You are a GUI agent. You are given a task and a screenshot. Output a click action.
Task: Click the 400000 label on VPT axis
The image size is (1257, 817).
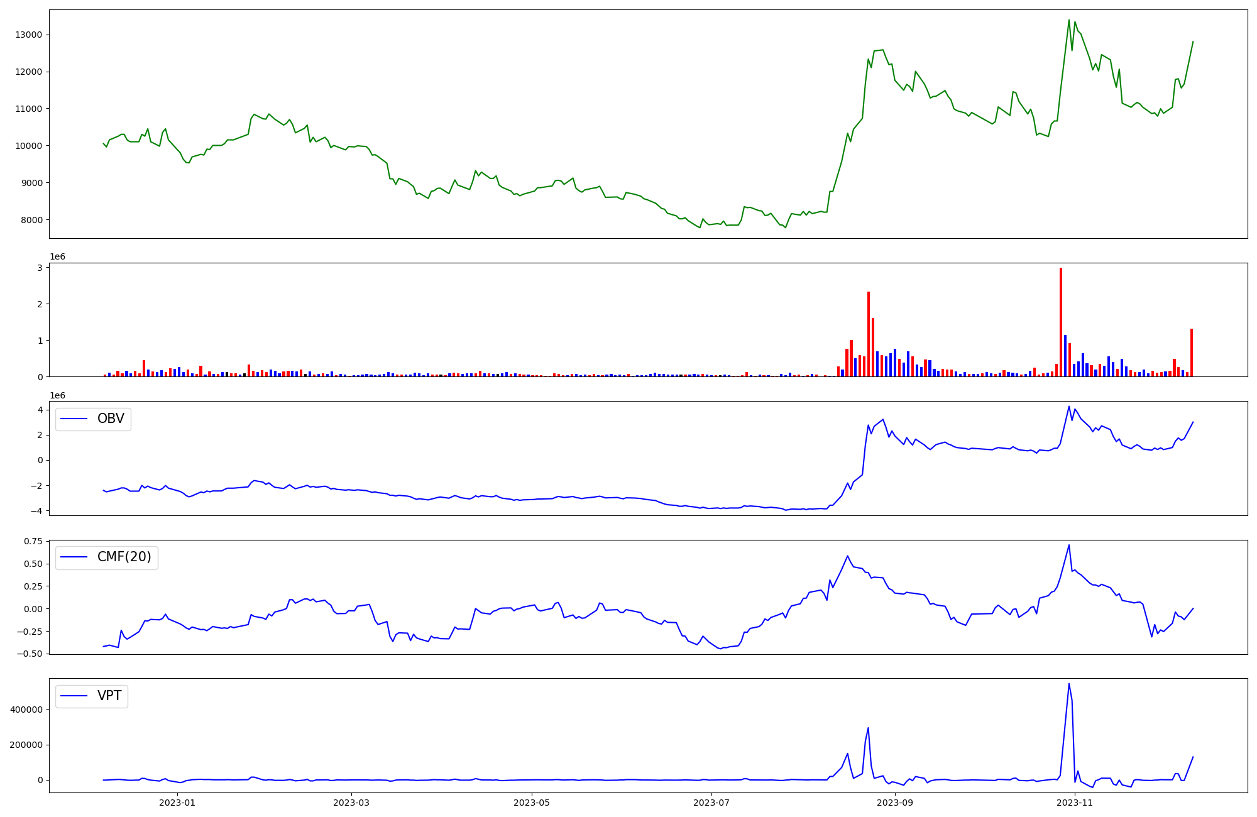25,710
